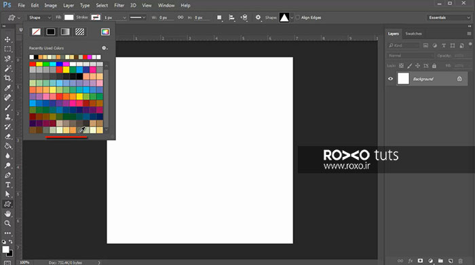
Task: Select the Path Selection tool
Action: pos(7,194)
